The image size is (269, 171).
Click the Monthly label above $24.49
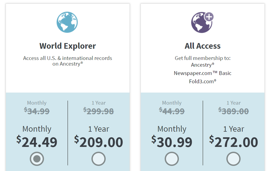click(37, 129)
